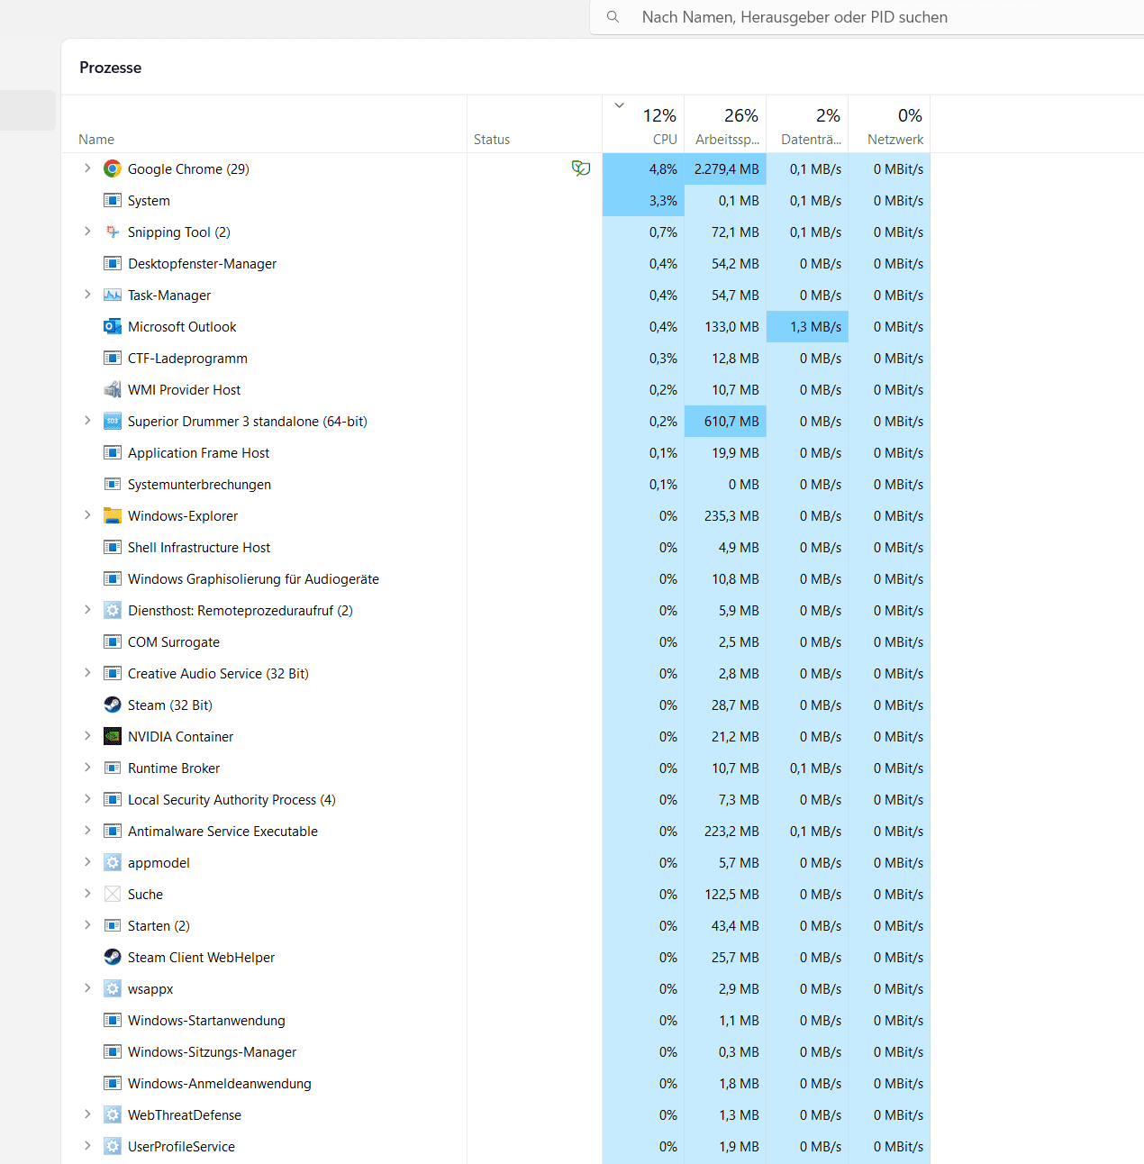
Task: Sort processes by CPU column
Action: pos(643,124)
